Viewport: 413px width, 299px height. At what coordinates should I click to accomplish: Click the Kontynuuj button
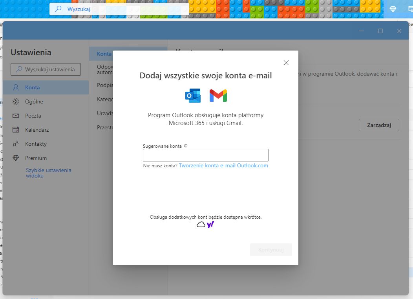(271, 250)
